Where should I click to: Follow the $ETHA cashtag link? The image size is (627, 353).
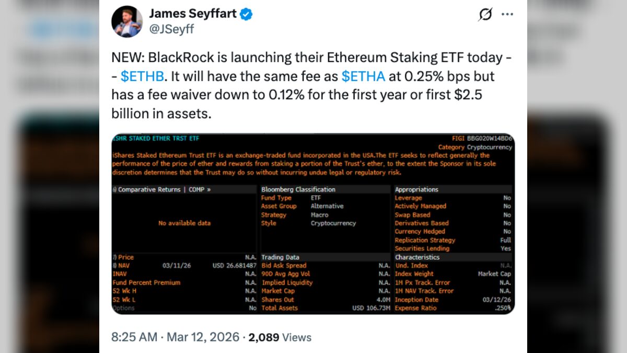(x=363, y=76)
